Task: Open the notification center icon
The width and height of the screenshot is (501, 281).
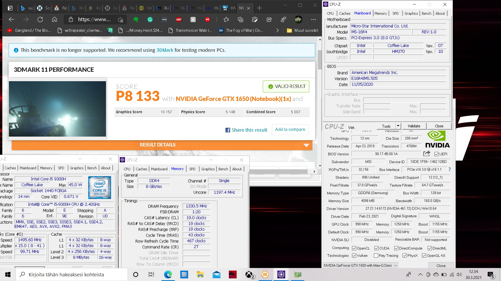Action: pos(491,275)
